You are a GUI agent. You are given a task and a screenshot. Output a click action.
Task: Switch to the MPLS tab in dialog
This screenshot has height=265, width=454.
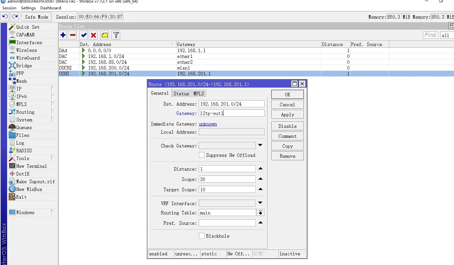pos(198,93)
